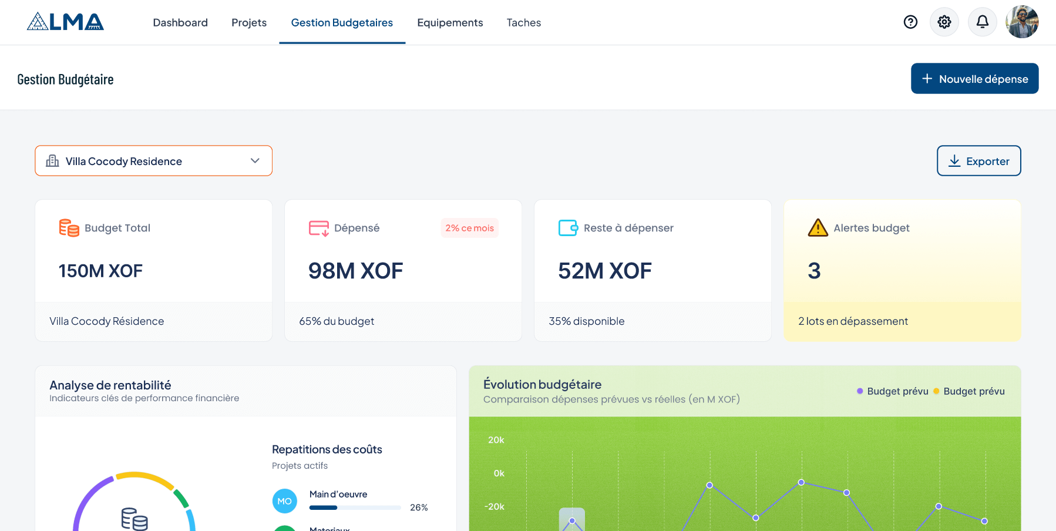The image size is (1056, 531).
Task: Click the Reste à dépenser wallet icon
Action: point(568,228)
